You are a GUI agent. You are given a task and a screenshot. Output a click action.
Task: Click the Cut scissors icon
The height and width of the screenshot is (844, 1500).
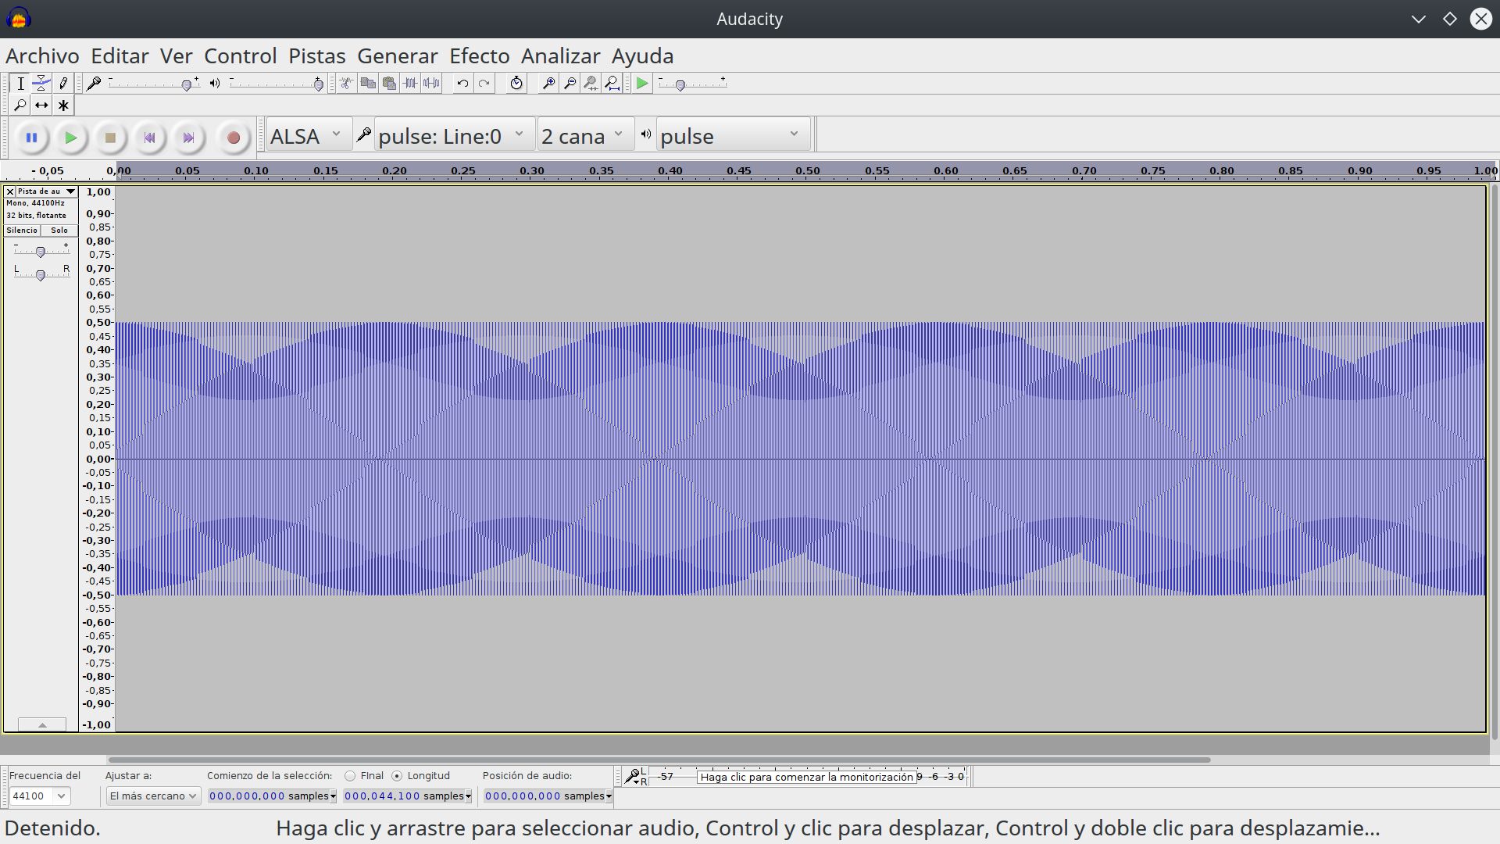[x=346, y=84]
